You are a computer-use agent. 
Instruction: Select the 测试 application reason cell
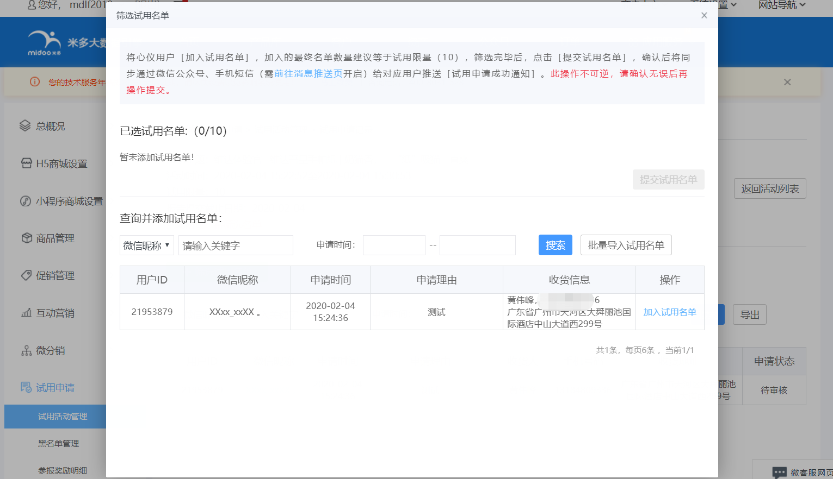(436, 312)
